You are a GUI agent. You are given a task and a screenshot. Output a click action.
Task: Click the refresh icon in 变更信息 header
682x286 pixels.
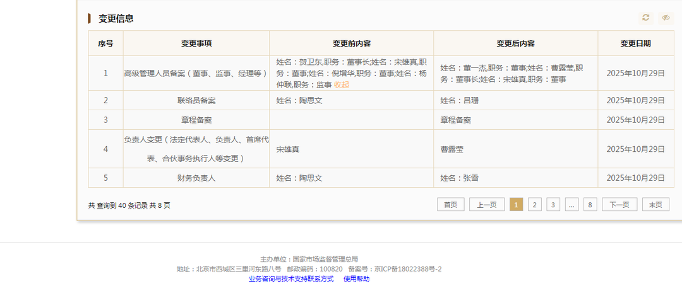click(x=645, y=18)
